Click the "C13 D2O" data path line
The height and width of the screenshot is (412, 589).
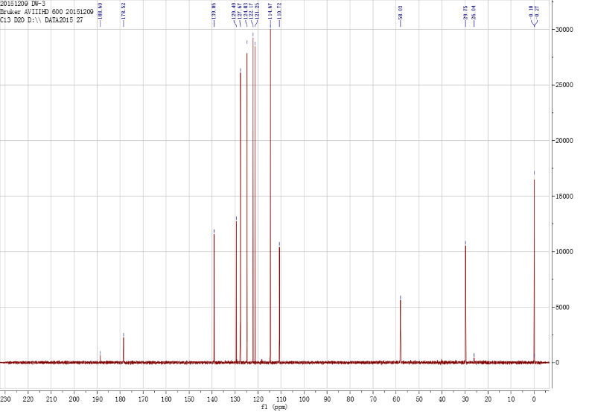(41, 20)
